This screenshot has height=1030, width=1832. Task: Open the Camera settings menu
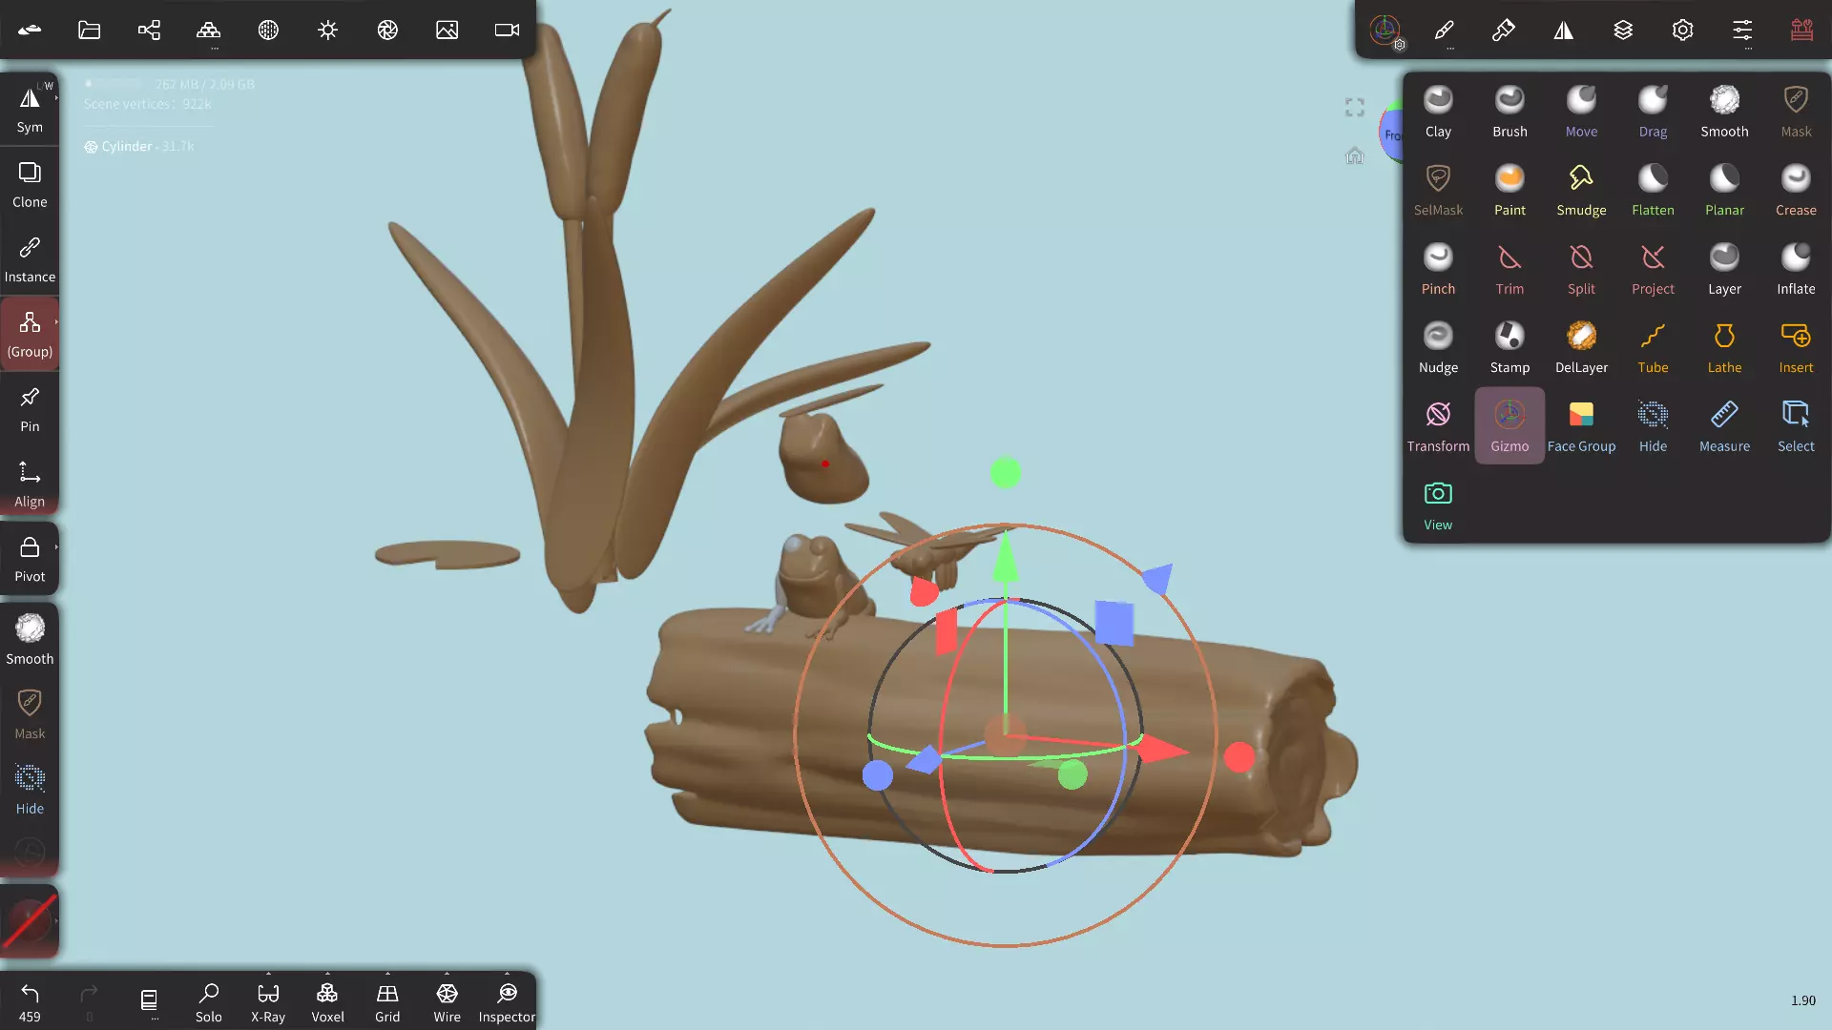click(507, 30)
